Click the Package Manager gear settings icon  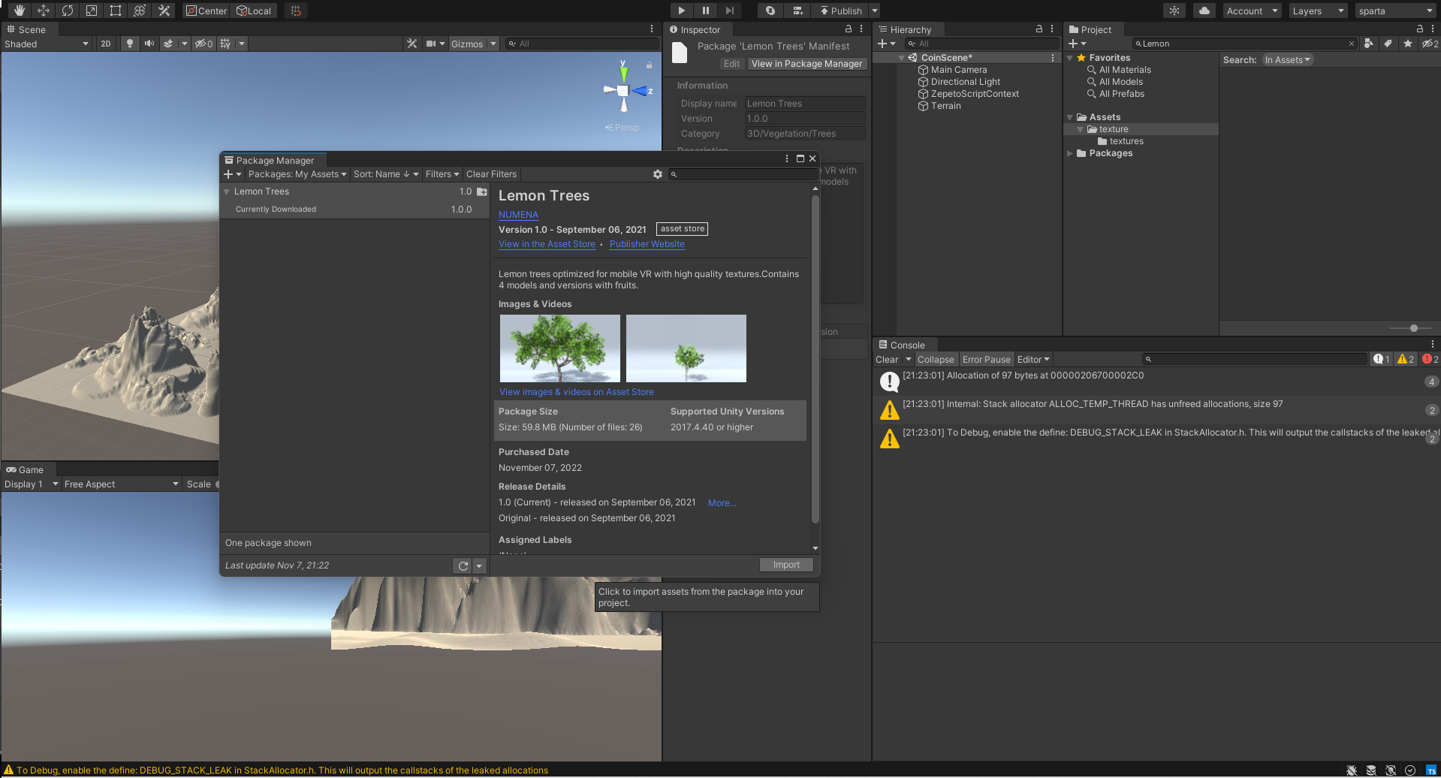click(x=658, y=174)
